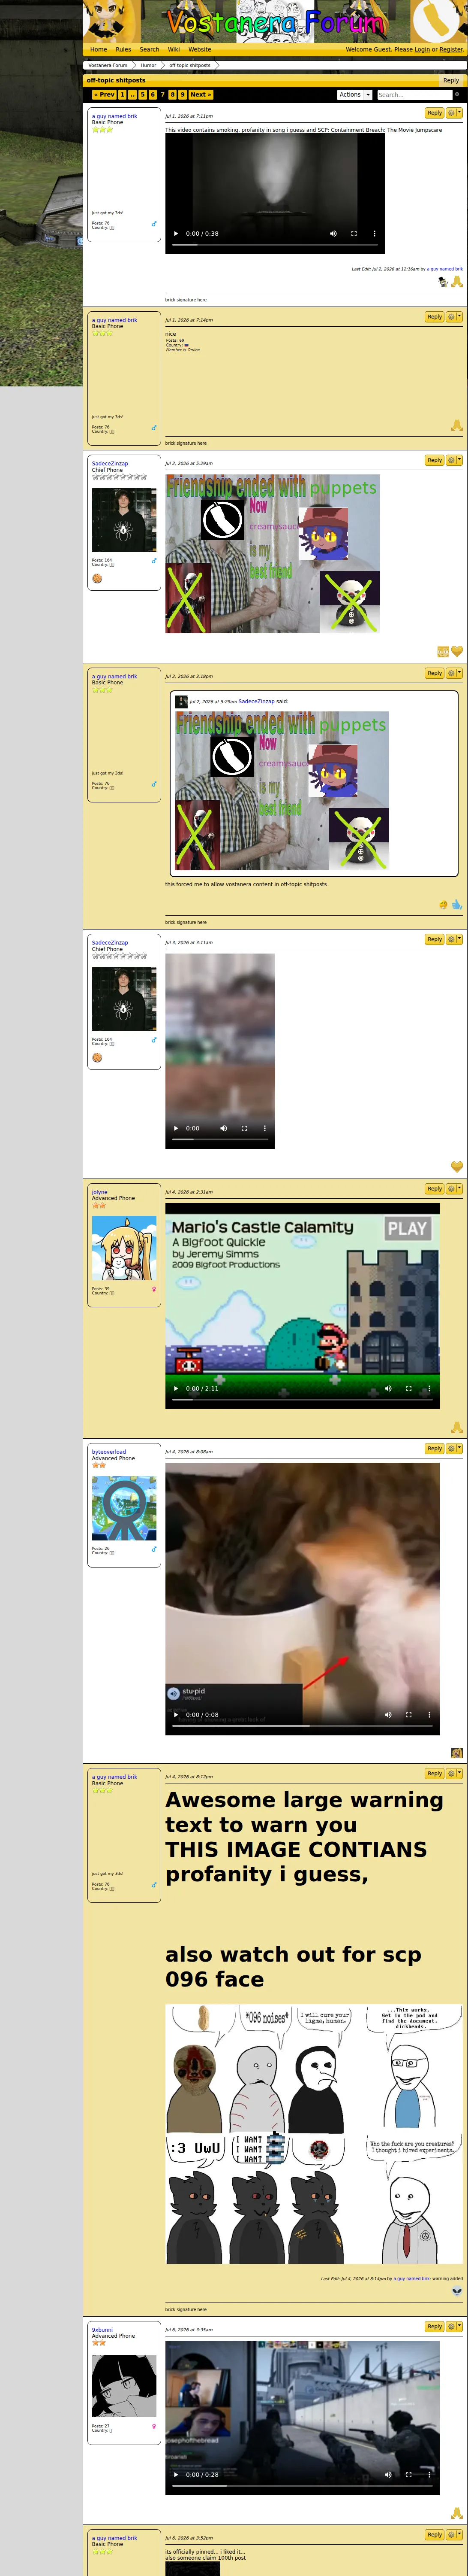Screen dimensions: 468x2576
Task: Open gear options dropdown on 9xbunni's post
Action: pyautogui.click(x=454, y=2326)
